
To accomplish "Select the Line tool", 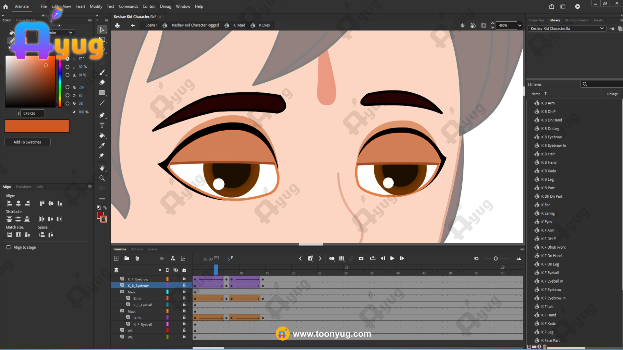I will [x=102, y=103].
